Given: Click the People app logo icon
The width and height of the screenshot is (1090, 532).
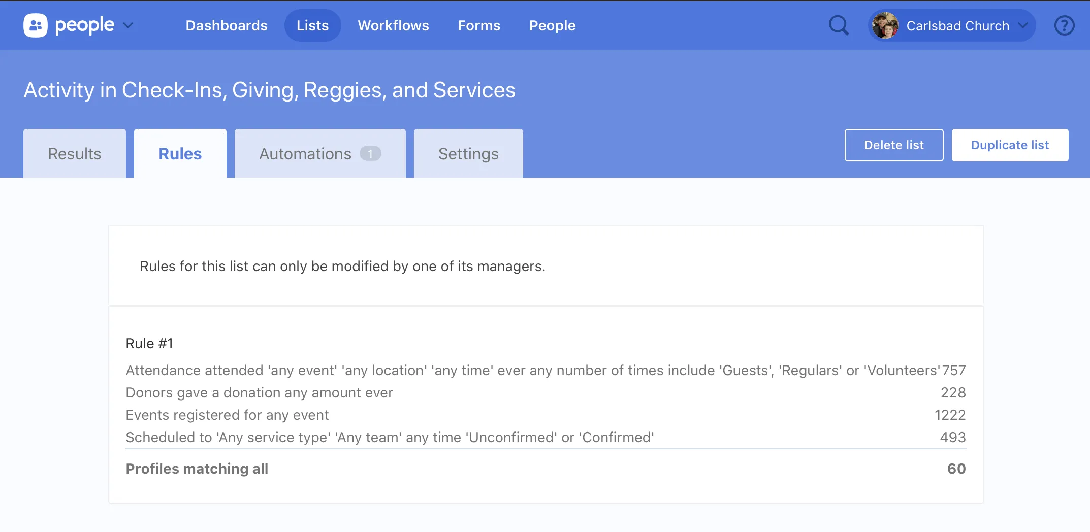Looking at the screenshot, I should tap(35, 25).
